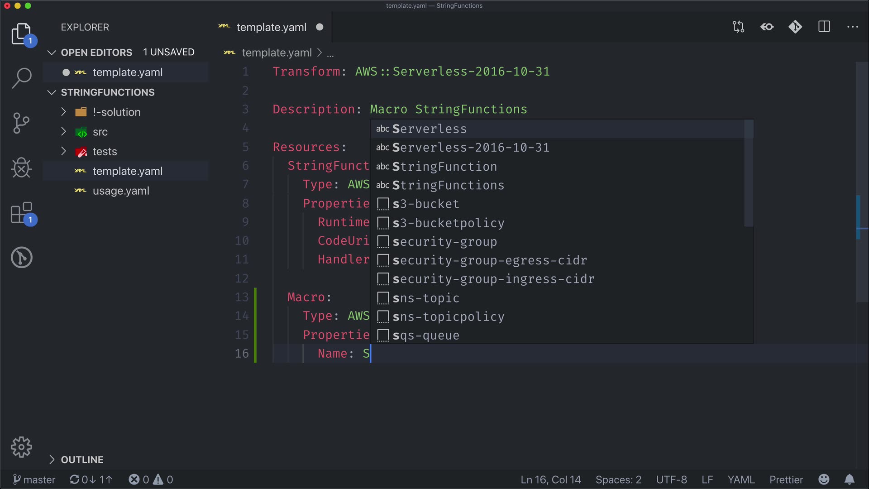Collapse the OPEN EDITORS section
Screen dimensions: 869x489
pyautogui.click(x=96, y=53)
